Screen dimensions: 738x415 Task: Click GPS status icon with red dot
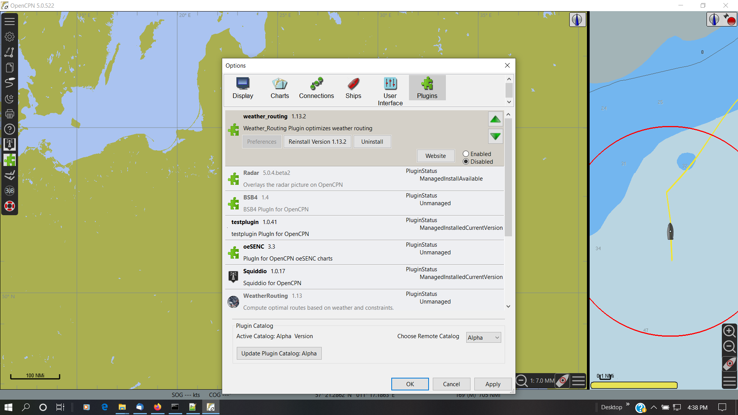coord(729,19)
